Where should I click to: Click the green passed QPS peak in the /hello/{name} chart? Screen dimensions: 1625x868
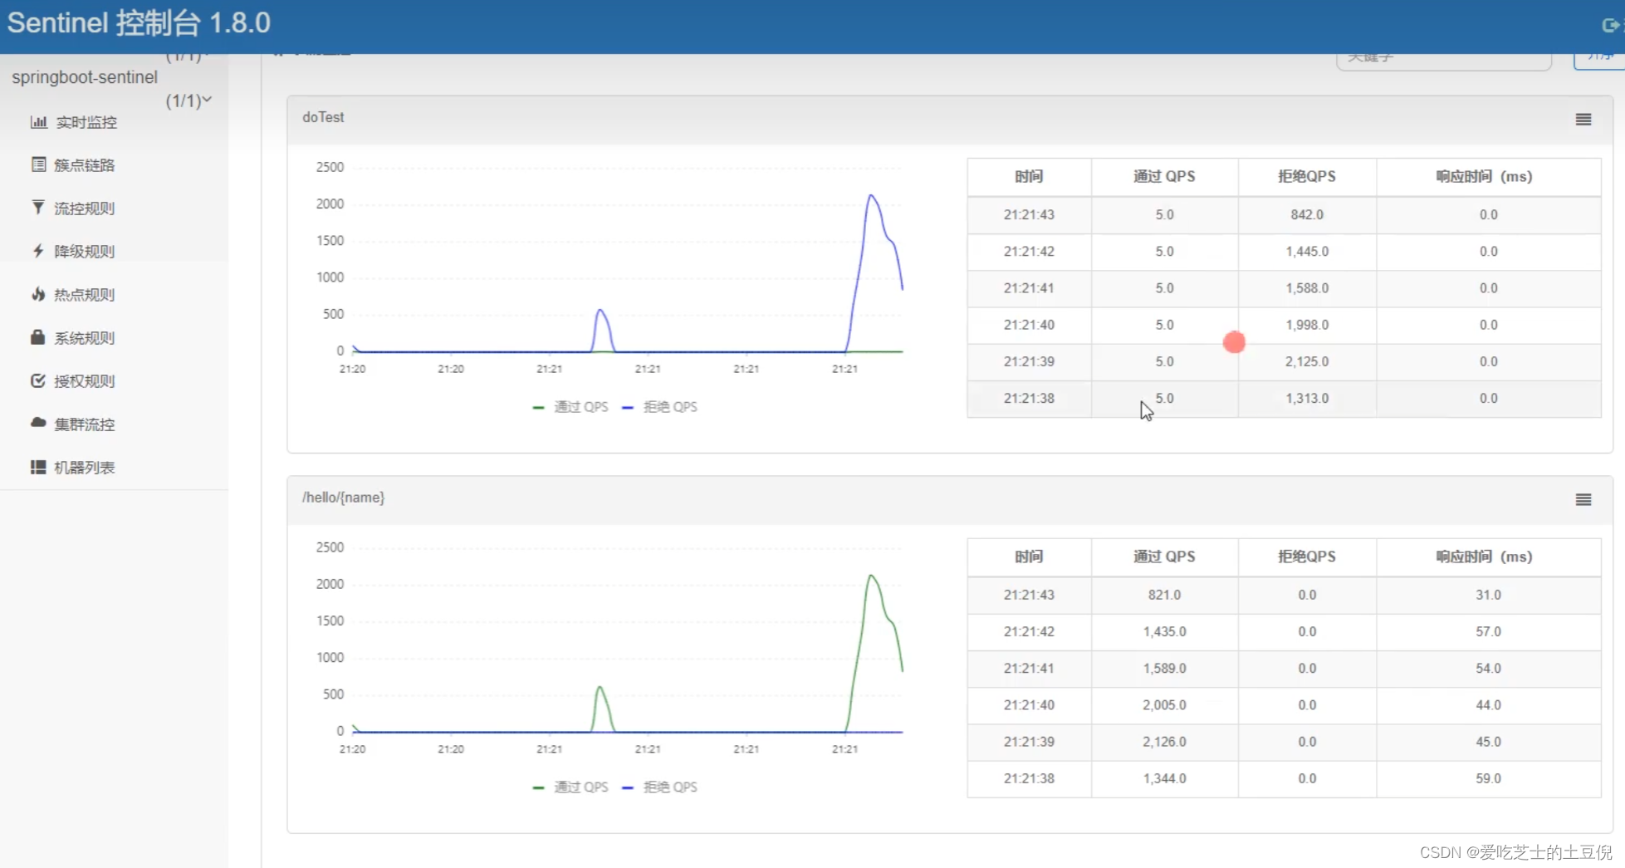click(871, 576)
